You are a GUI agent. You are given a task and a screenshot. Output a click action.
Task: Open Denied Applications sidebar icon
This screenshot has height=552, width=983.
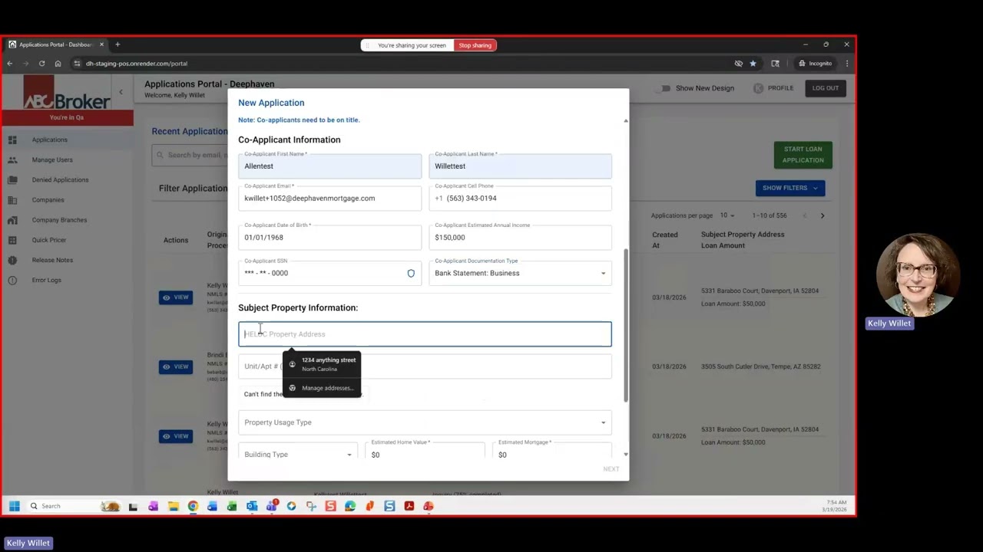pos(12,180)
